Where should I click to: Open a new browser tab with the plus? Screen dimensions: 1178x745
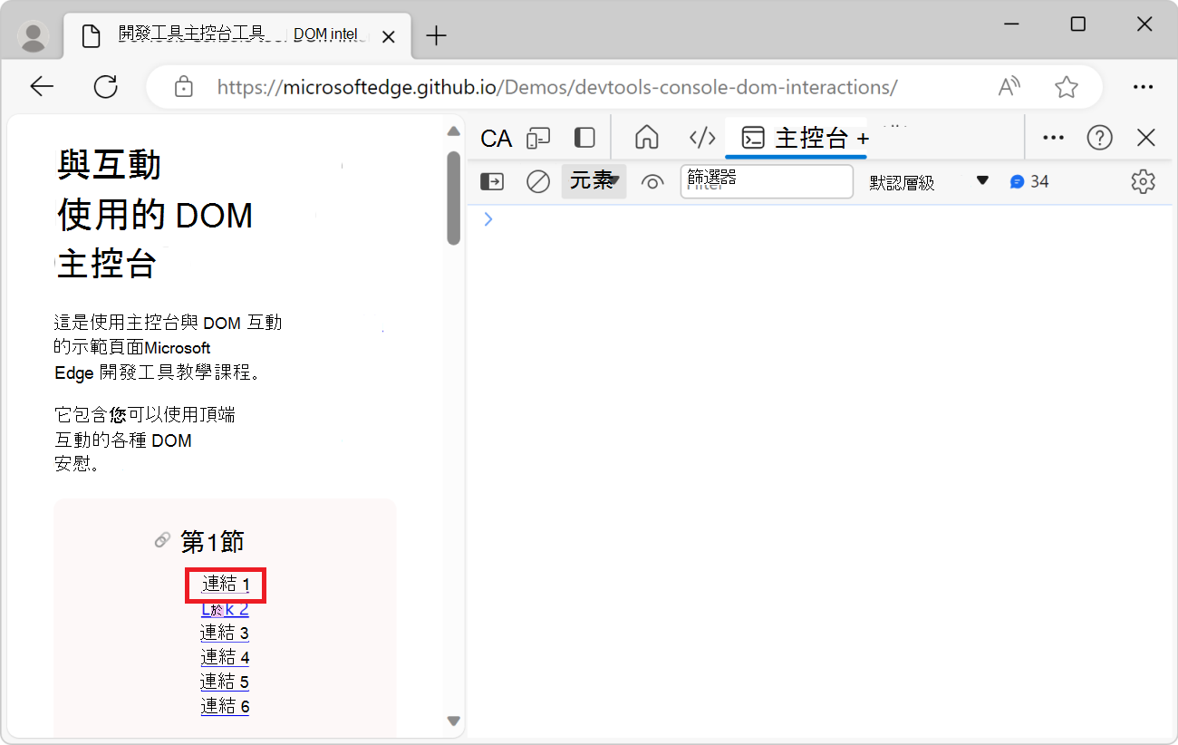coord(437,36)
